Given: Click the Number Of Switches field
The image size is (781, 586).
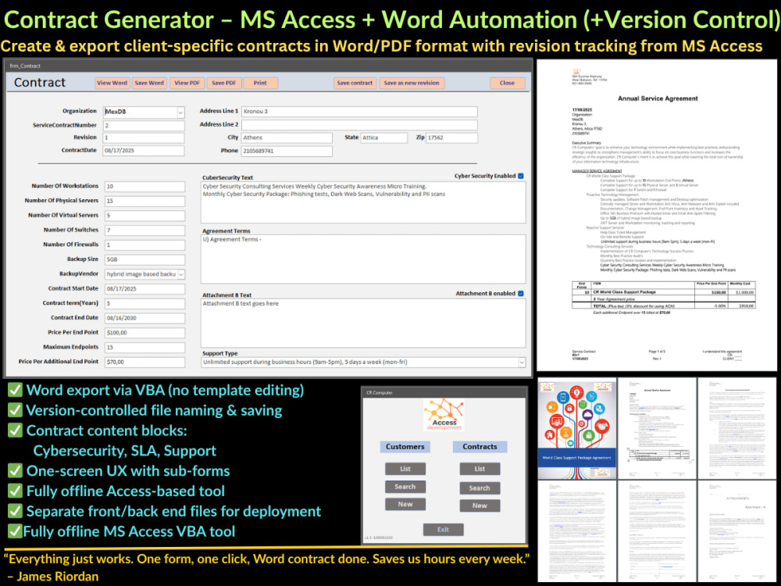Looking at the screenshot, I should coord(145,230).
